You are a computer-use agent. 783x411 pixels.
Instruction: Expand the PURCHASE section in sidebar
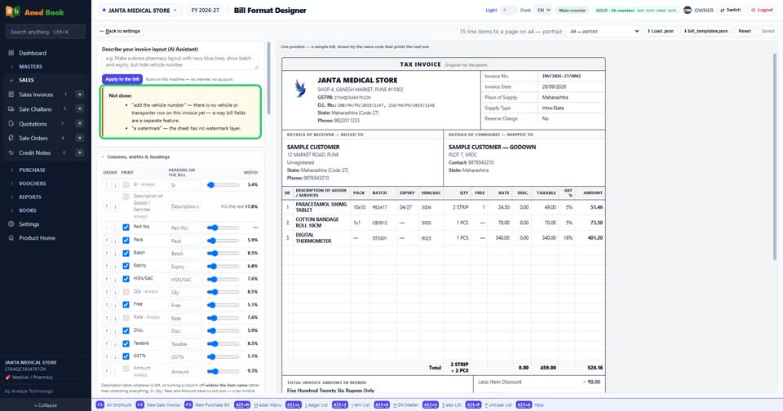tap(32, 170)
